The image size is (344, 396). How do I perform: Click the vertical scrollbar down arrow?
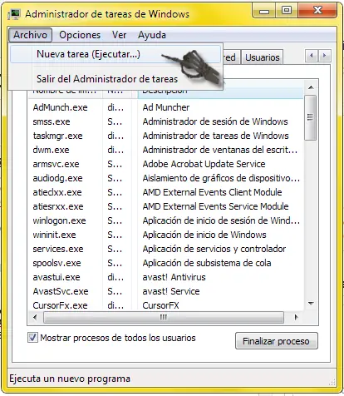[311, 304]
